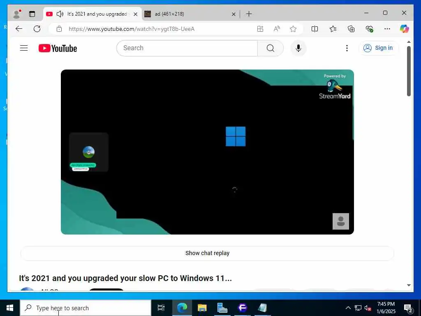Click the scrollbar down arrow
The height and width of the screenshot is (316, 421).
point(409,286)
